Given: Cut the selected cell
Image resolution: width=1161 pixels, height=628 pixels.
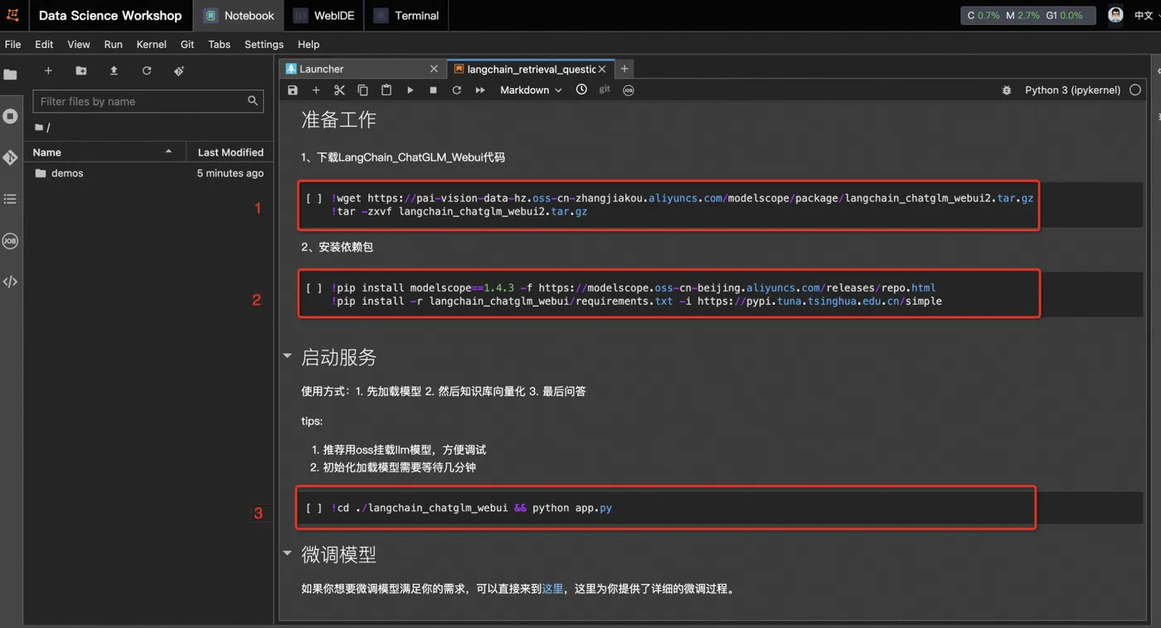Looking at the screenshot, I should click(339, 90).
